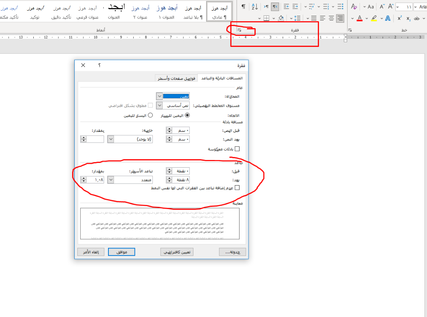Screen dimensions: 427x317
Task: Open the outline level dropdown showing نص أساسي
Action: click(x=159, y=105)
